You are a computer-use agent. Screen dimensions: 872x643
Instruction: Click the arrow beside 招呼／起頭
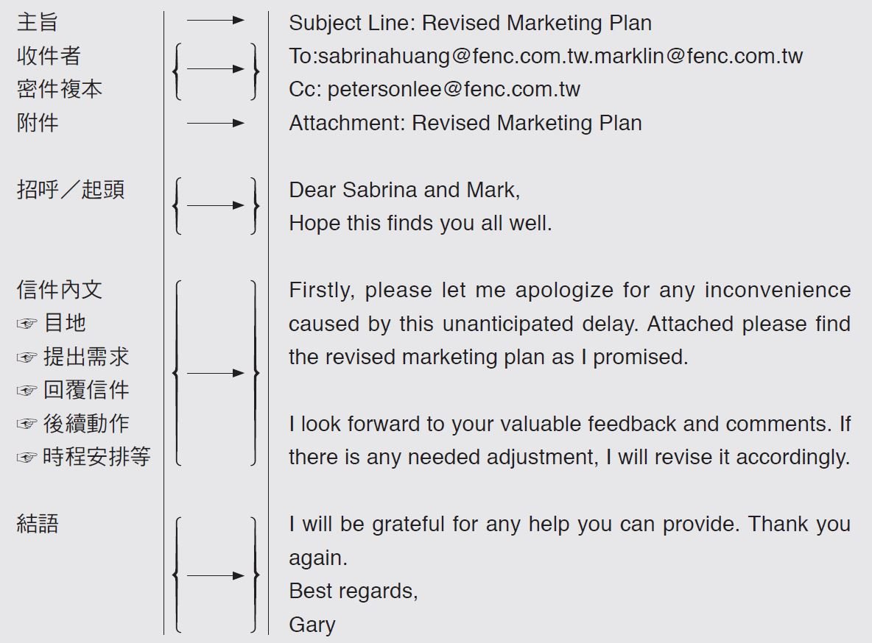point(215,205)
